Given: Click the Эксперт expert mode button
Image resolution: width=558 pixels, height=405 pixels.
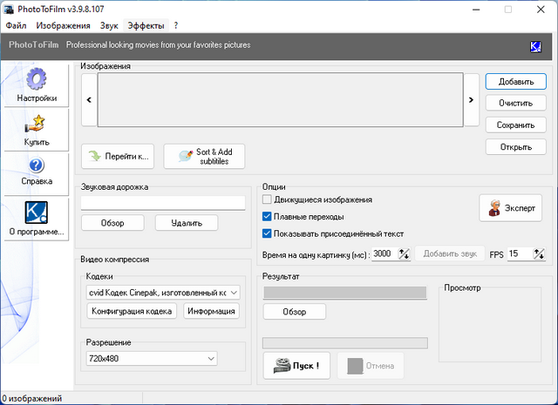Looking at the screenshot, I should (511, 208).
